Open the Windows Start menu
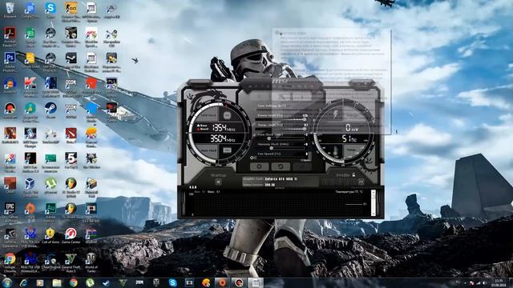 click(x=7, y=282)
